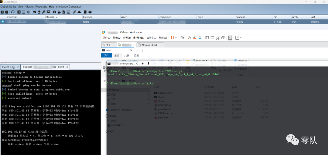Open the Credentials key icon
Viewport: 328px width, 155px height.
[x=44, y=12]
